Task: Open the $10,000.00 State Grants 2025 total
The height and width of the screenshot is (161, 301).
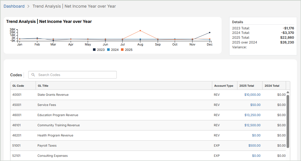Action: pyautogui.click(x=252, y=95)
